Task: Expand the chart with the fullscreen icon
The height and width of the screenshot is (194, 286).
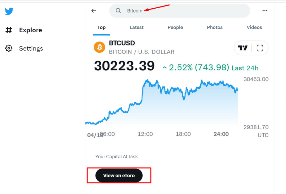Action: point(260,48)
